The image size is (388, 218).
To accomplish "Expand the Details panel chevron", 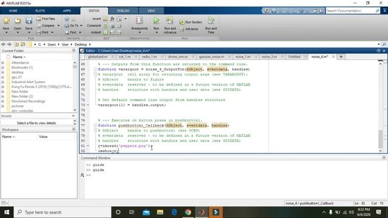I will (x=73, y=116).
